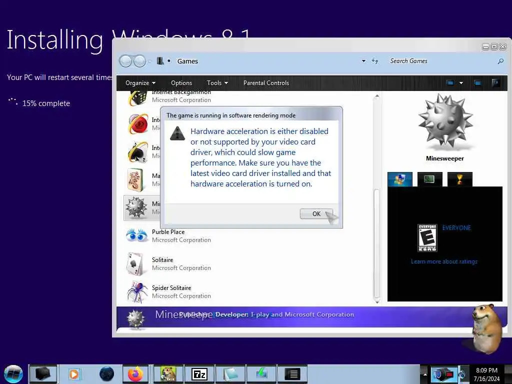
Task: Click the hamster desktop character
Action: coord(486,330)
